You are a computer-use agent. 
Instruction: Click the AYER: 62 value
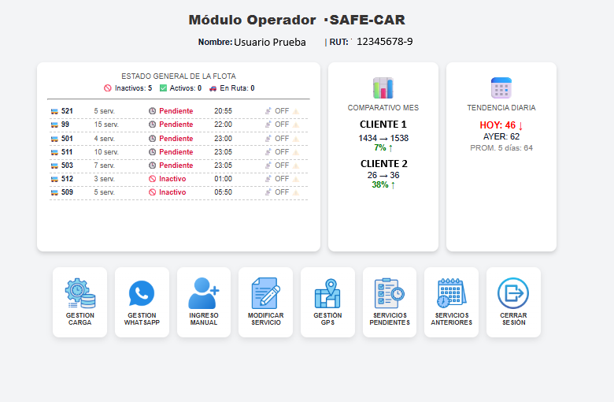(x=501, y=136)
